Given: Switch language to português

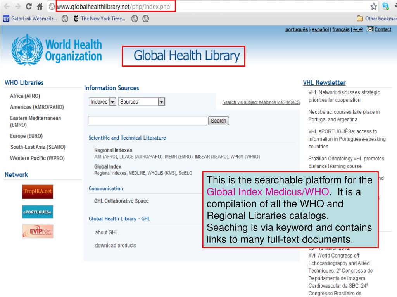Looking at the screenshot, I should [x=297, y=29].
